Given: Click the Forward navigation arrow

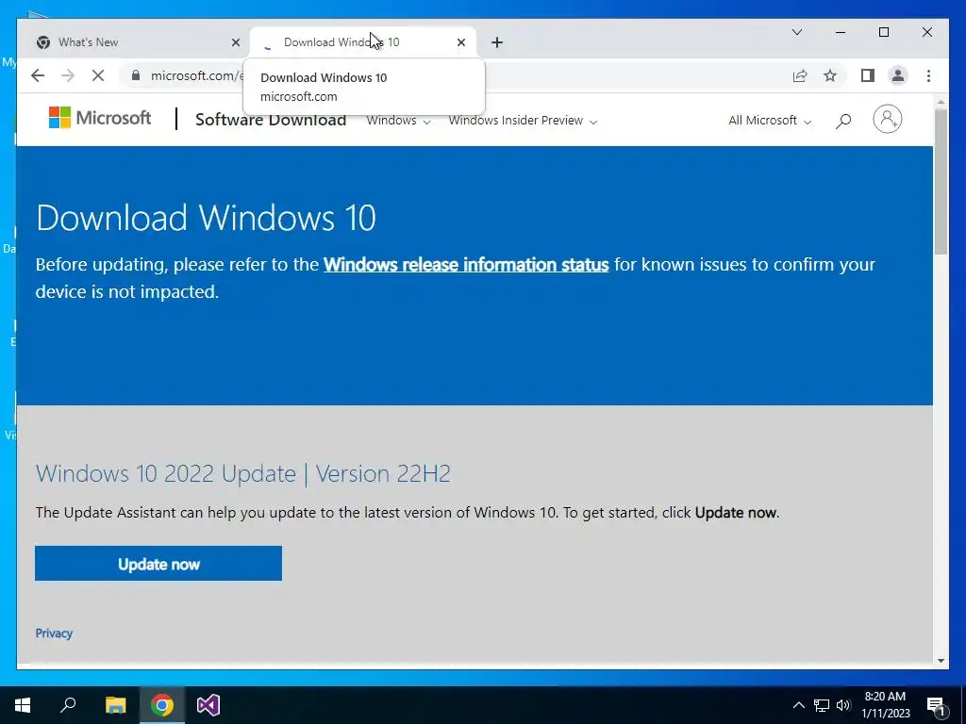Looking at the screenshot, I should pos(68,75).
